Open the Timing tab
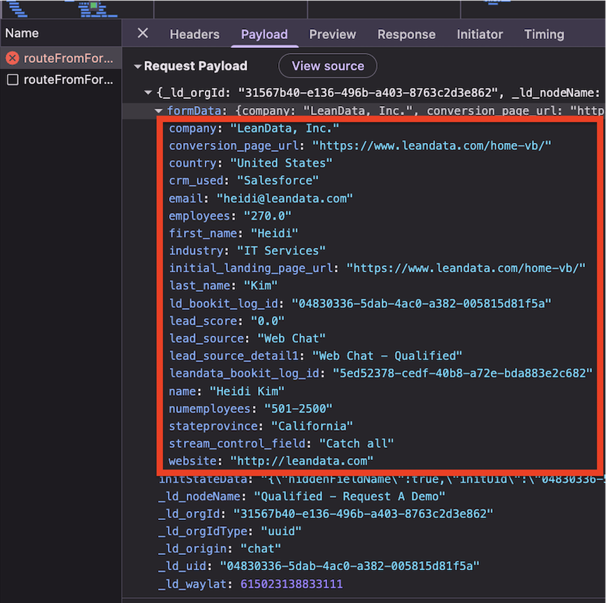606x603 pixels. (x=544, y=35)
